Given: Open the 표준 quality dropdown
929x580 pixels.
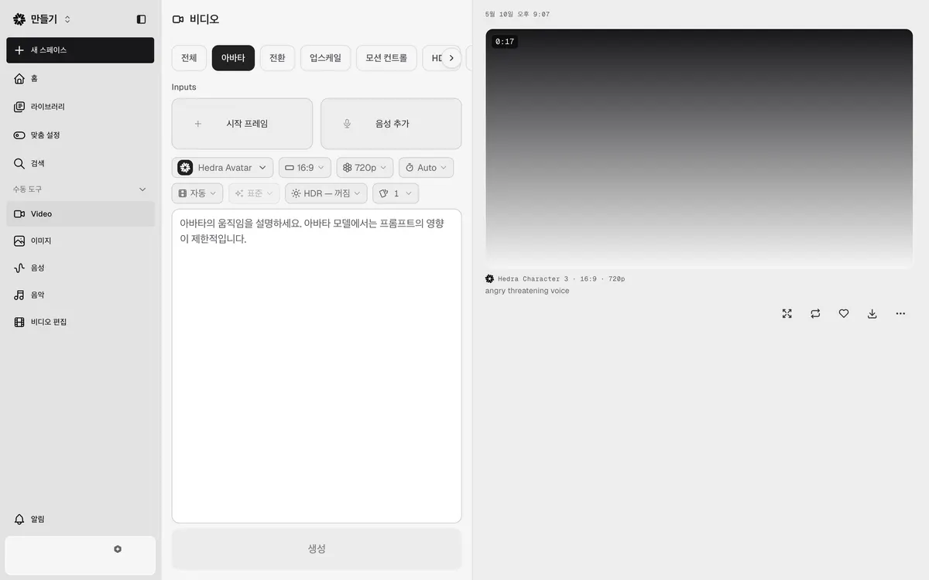Looking at the screenshot, I should 254,193.
